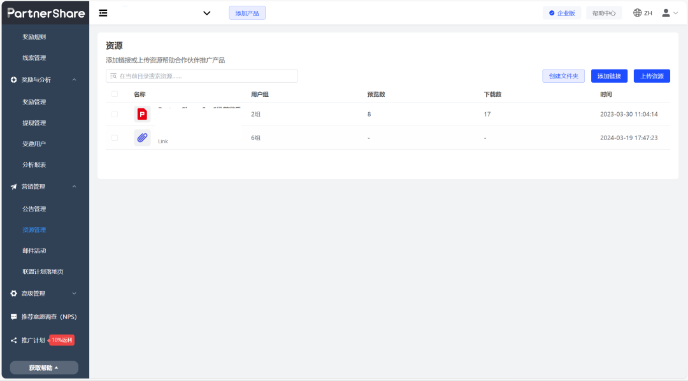Go to 奖励规则 in sidebar

point(34,37)
